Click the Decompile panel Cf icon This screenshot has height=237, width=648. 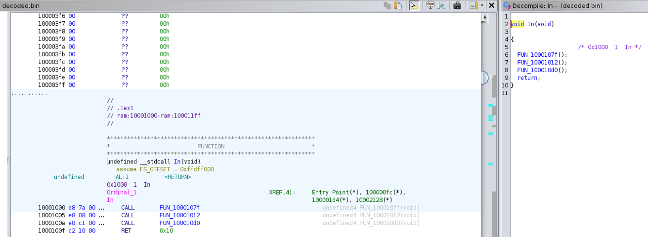click(507, 5)
